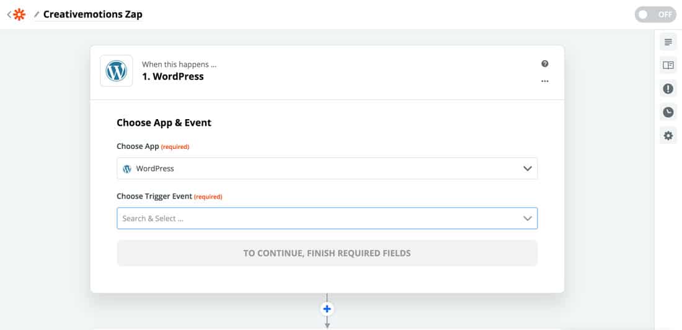Image resolution: width=682 pixels, height=330 pixels.
Task: Open the three-dot step options menu
Action: click(544, 81)
